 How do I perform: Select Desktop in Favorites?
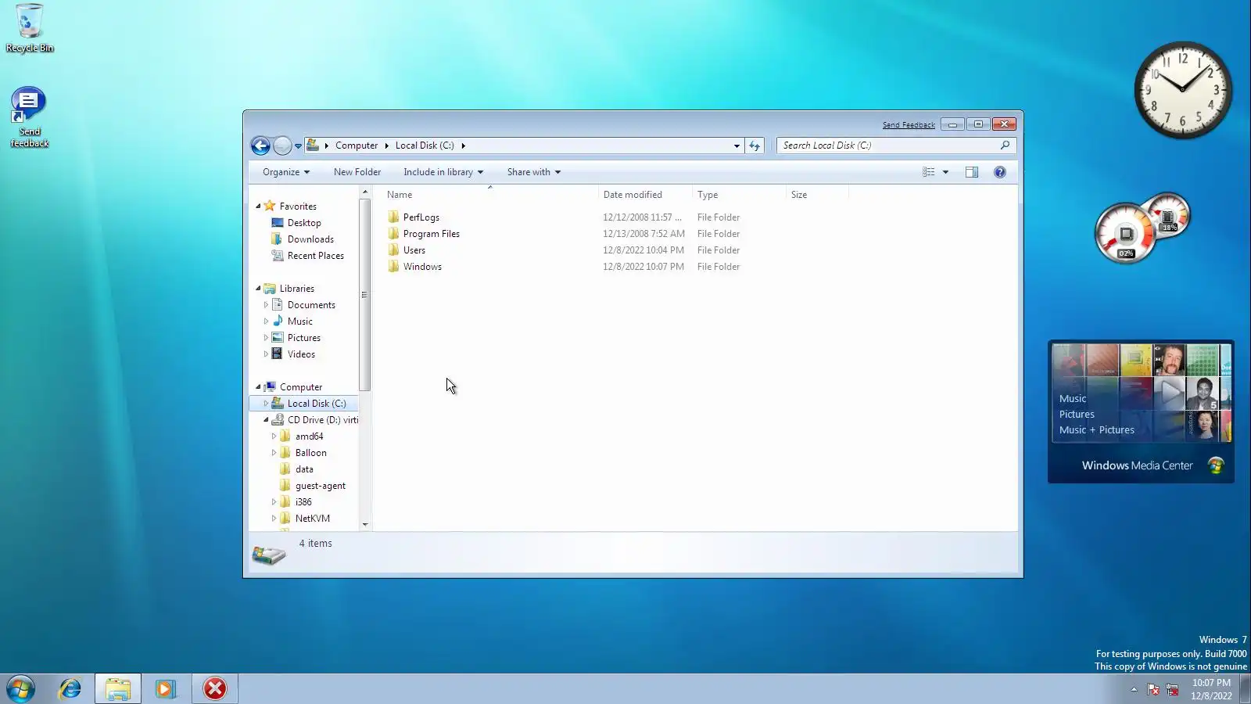pyautogui.click(x=304, y=223)
